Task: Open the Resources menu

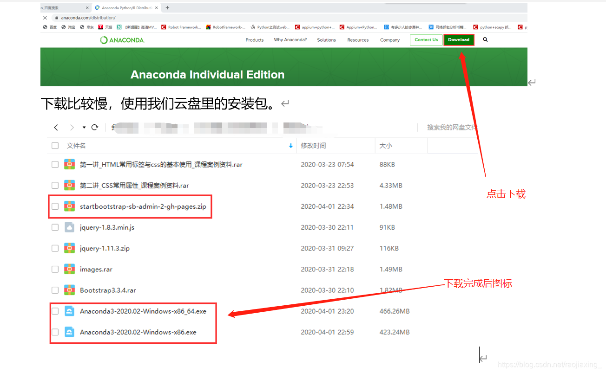Action: (x=358, y=40)
